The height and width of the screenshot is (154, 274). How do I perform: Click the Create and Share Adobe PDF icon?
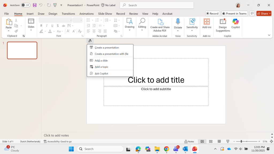pyautogui.click(x=160, y=22)
